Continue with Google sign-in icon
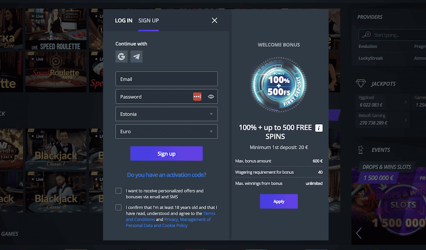The image size is (426, 250). click(x=122, y=56)
